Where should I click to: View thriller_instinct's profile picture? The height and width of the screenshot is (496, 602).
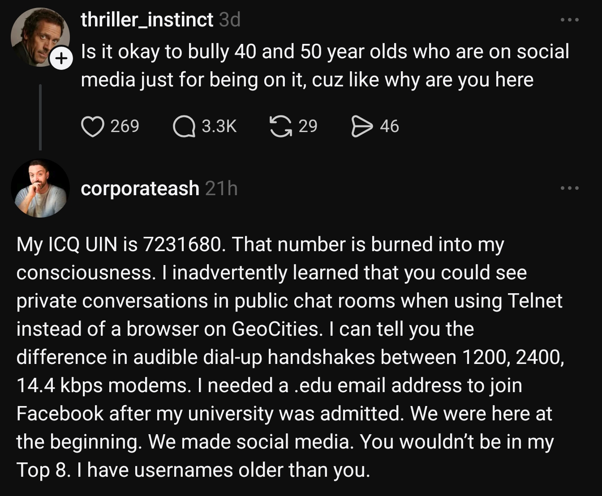(x=38, y=37)
